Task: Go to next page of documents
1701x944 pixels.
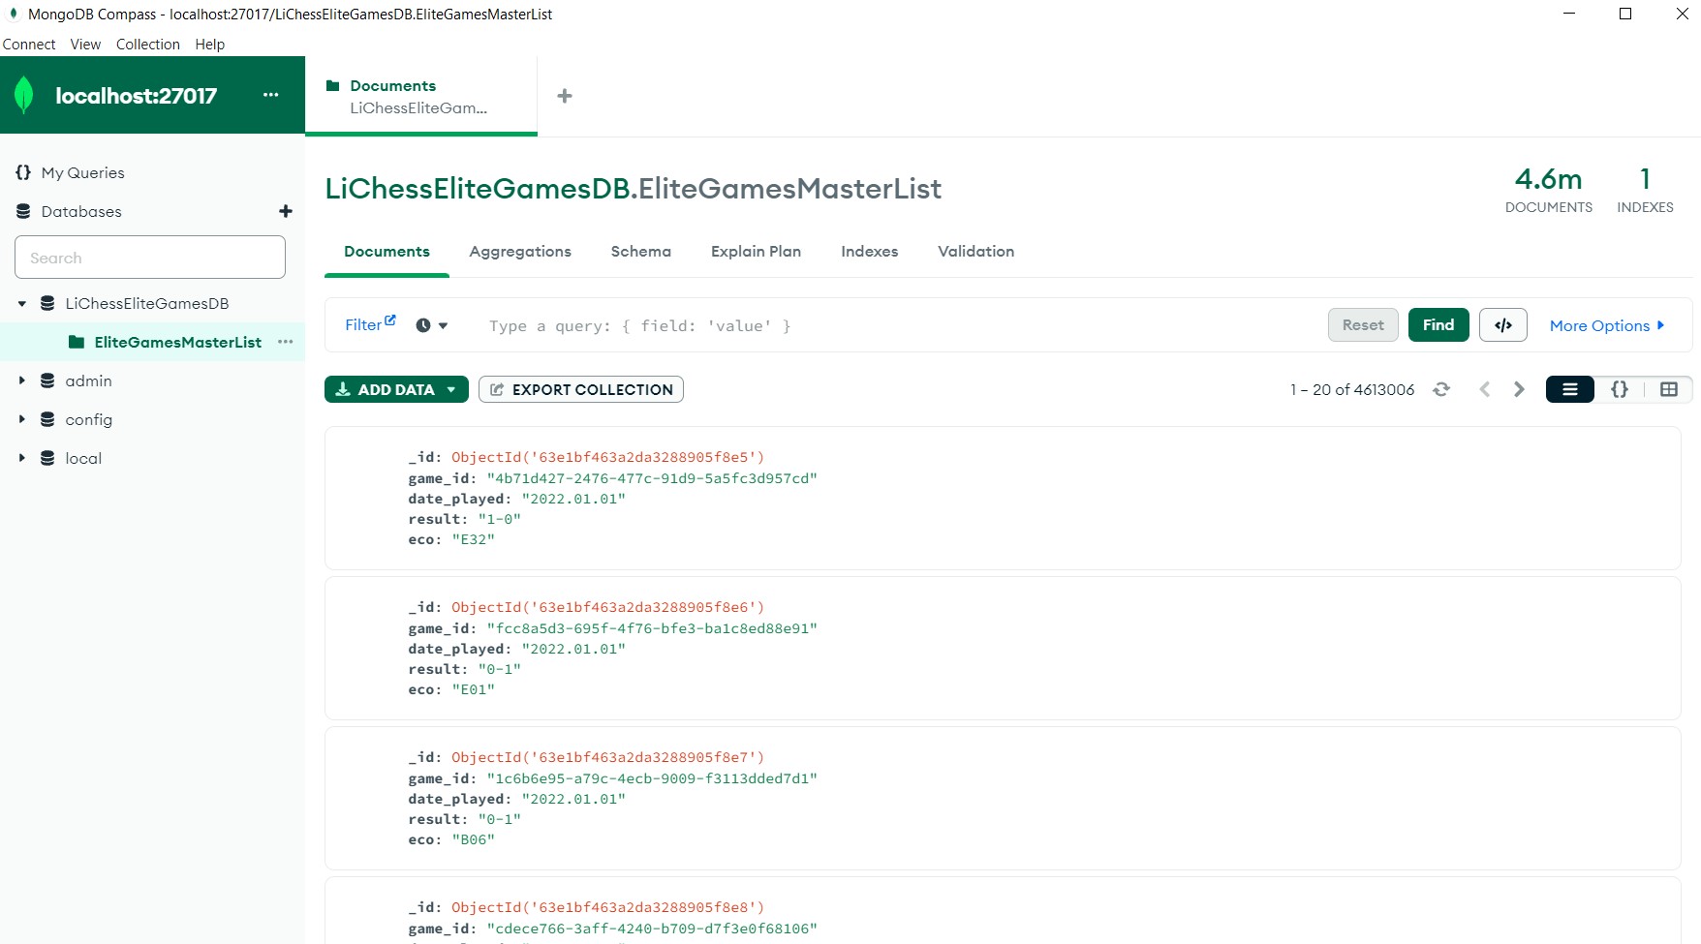Action: [1518, 388]
